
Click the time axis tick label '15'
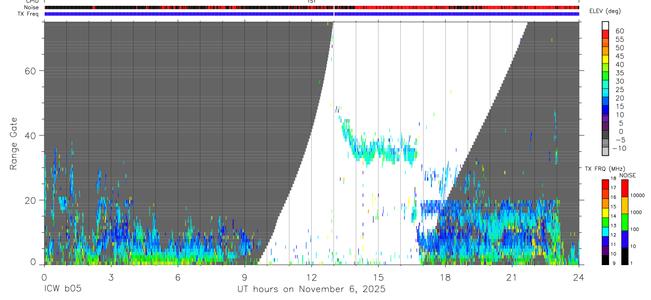[x=378, y=277]
